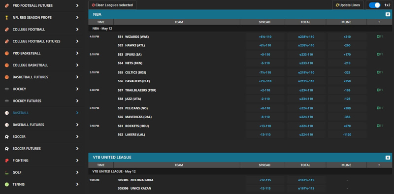Click the football icon beside College Football Futures

pos(7,41)
